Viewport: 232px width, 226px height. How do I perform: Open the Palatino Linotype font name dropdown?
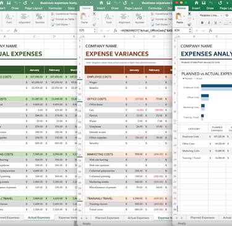point(211,15)
